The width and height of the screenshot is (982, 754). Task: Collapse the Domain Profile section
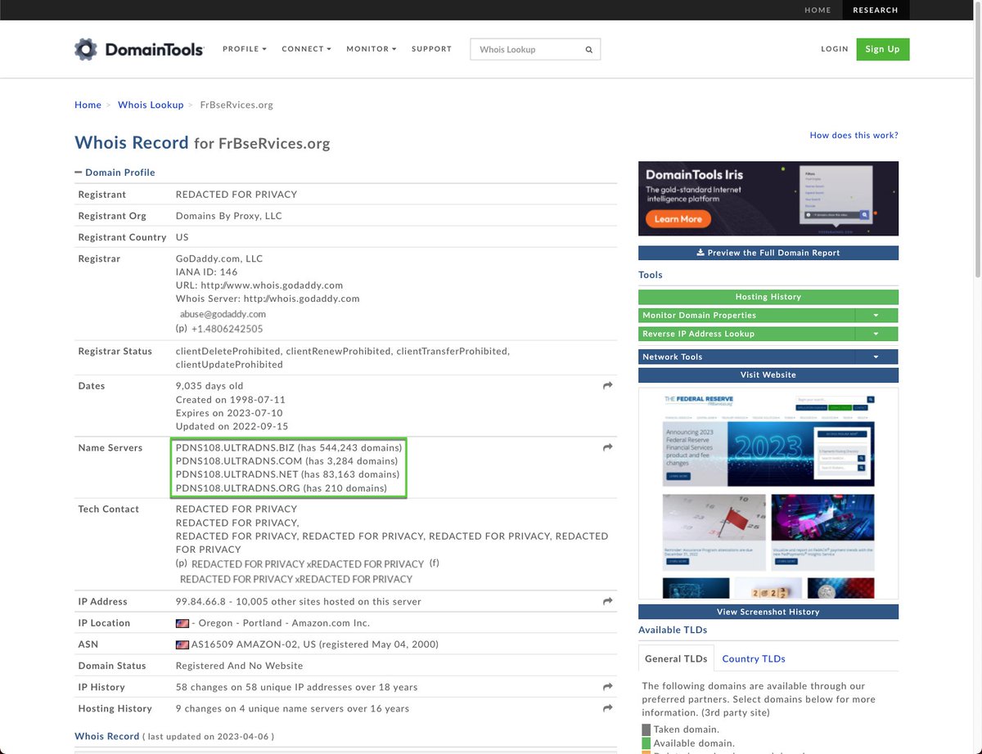click(x=115, y=173)
